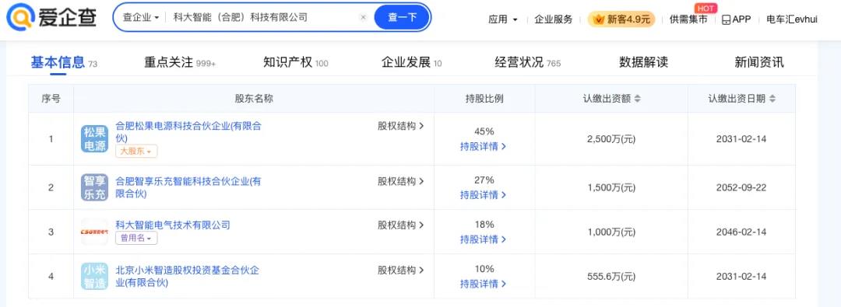Sort by 认缴出资日期 column arrows
841x307 pixels.
(772, 99)
